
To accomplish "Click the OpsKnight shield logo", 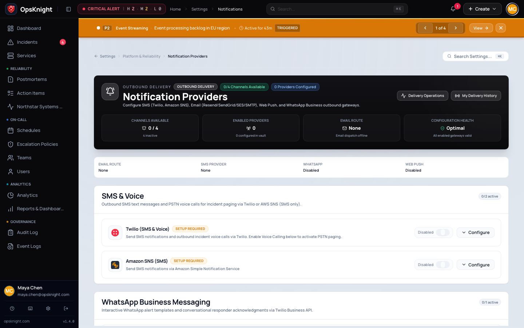I will click(11, 9).
